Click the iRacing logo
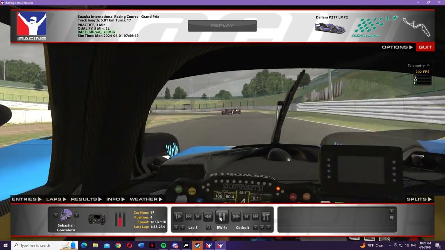Viewport: 445px width, 250px height. tap(32, 26)
